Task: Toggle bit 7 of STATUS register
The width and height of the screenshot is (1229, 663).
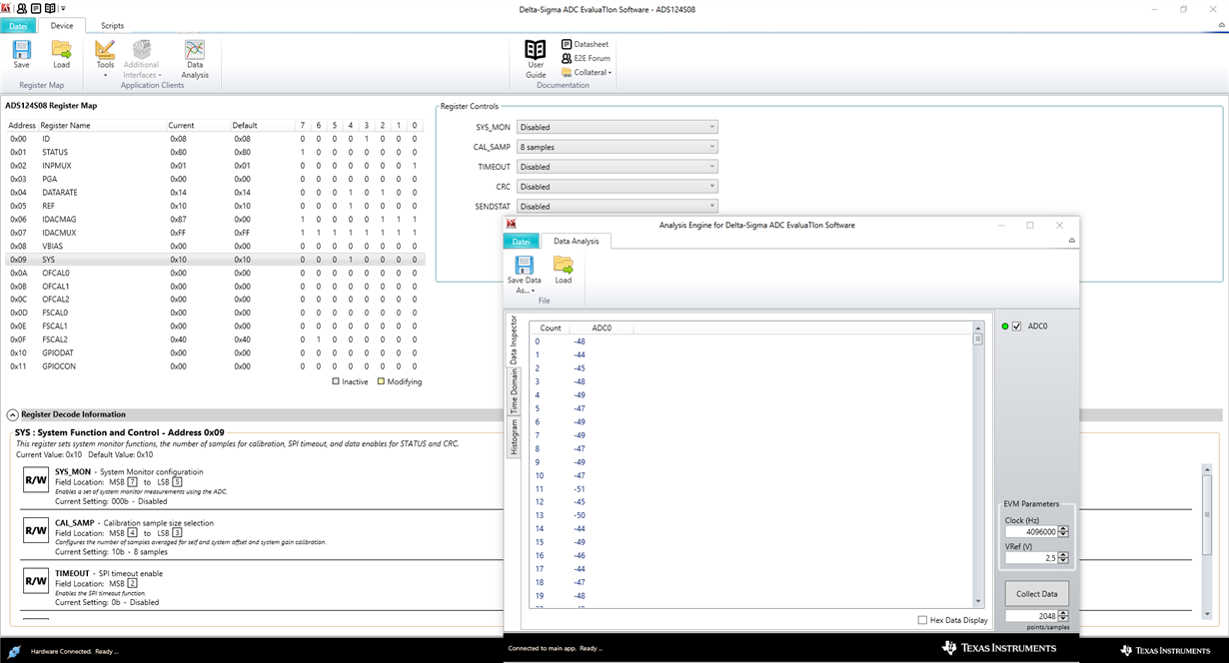Action: [x=302, y=152]
